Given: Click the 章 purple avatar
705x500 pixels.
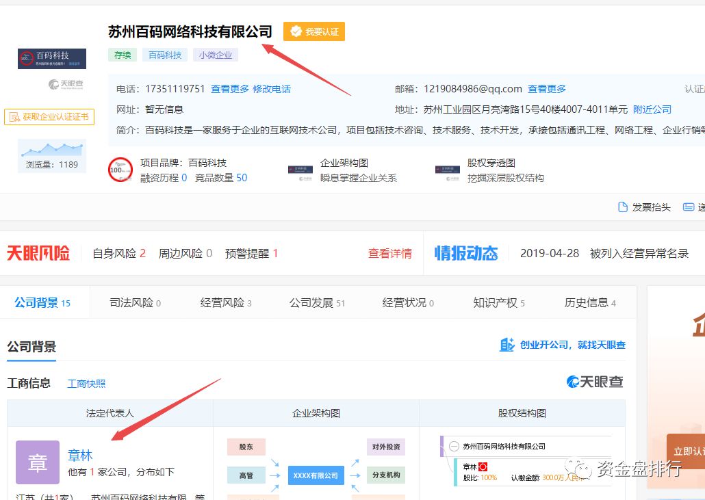Looking at the screenshot, I should (x=38, y=462).
